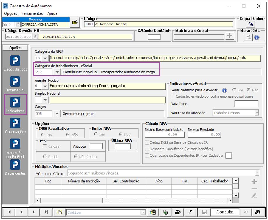Open the Empresa code dropdown arrow
The image size is (268, 220).
coord(18,24)
